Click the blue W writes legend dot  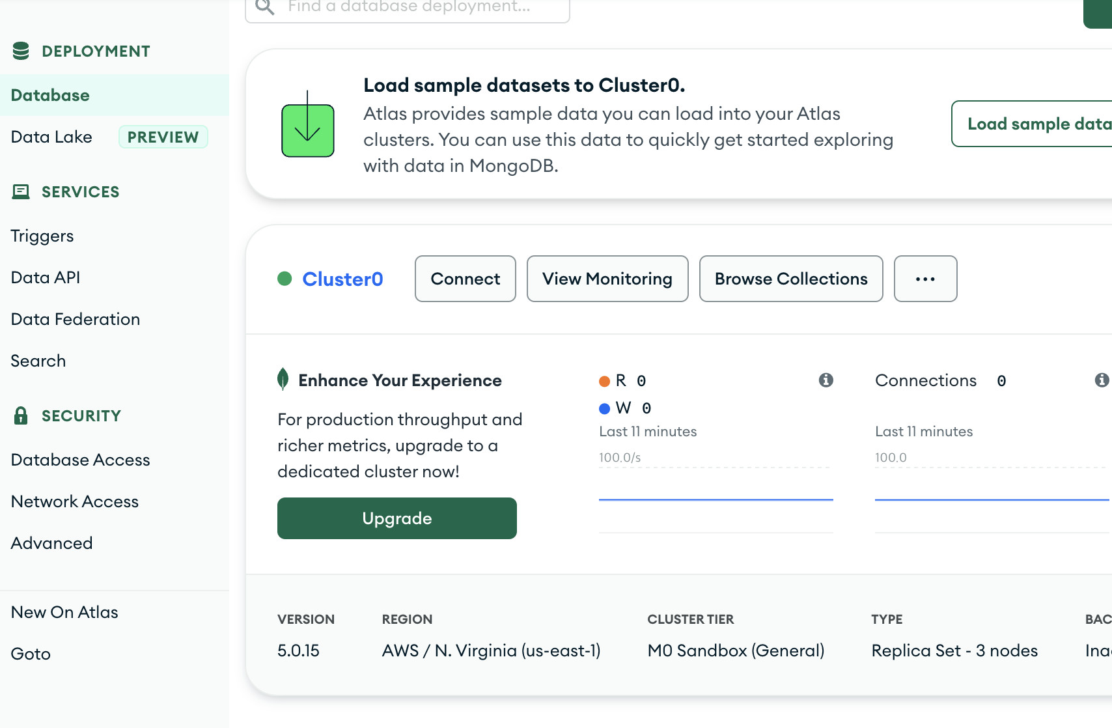(x=604, y=408)
